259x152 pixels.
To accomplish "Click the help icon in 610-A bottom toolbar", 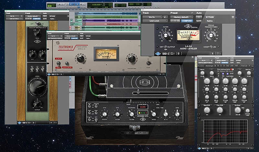I will [x=56, y=123].
